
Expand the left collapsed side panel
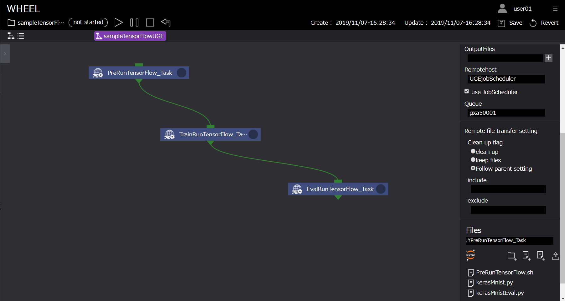pyautogui.click(x=5, y=54)
